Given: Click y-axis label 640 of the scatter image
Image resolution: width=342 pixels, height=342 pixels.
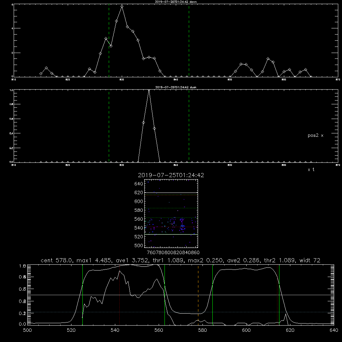Looking at the screenshot, I should [139, 184].
